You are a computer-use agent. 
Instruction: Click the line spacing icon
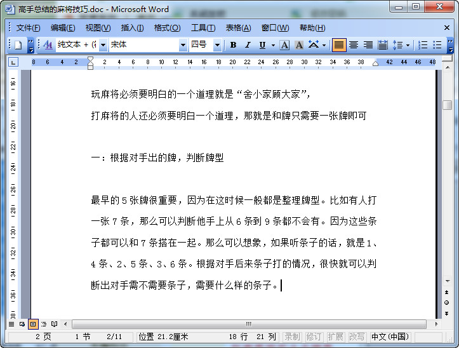click(397, 45)
